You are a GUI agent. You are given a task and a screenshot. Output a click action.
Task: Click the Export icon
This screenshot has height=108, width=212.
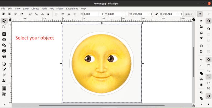pos(201,52)
